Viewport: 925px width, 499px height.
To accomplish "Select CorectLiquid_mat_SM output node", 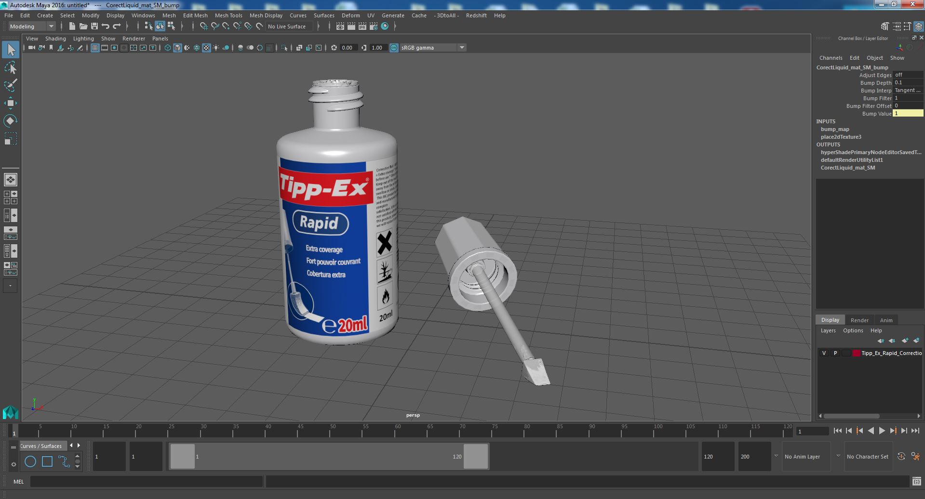I will click(847, 168).
